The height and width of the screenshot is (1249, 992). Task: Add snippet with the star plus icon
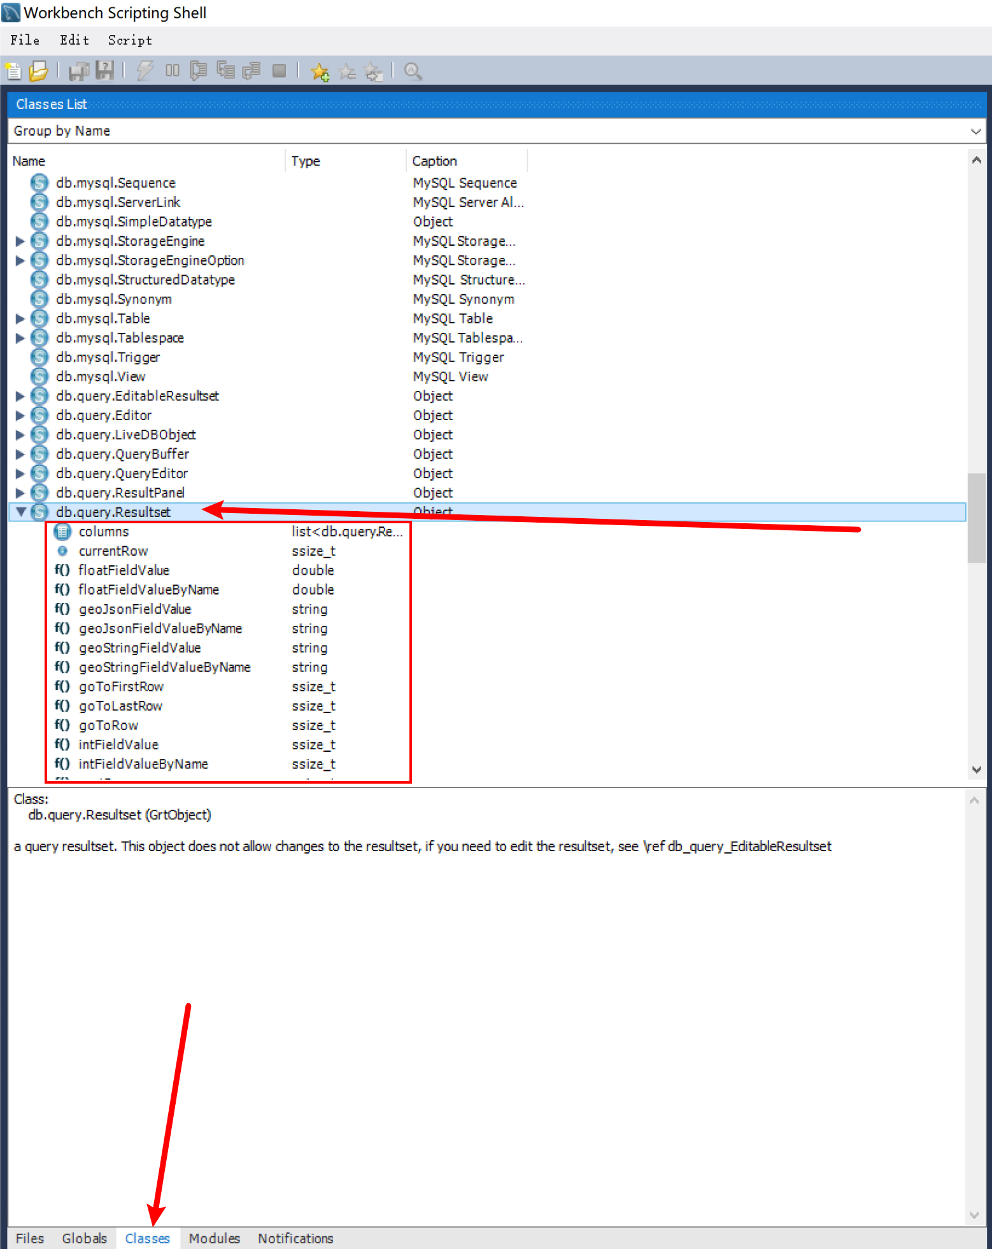point(320,72)
